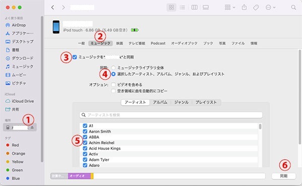Eject the connected device

(x=32, y=127)
